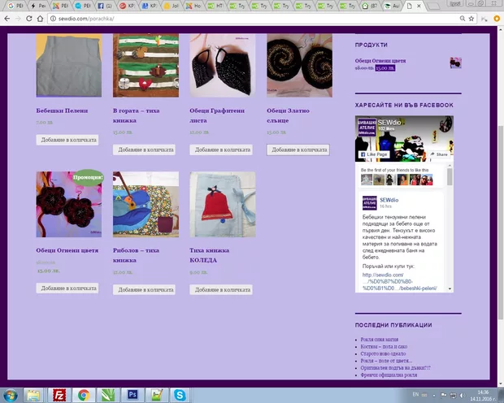Viewport: 504px width, 403px height.
Task: Add Обеци Огнени цветя to cart
Action: pyautogui.click(x=67, y=288)
